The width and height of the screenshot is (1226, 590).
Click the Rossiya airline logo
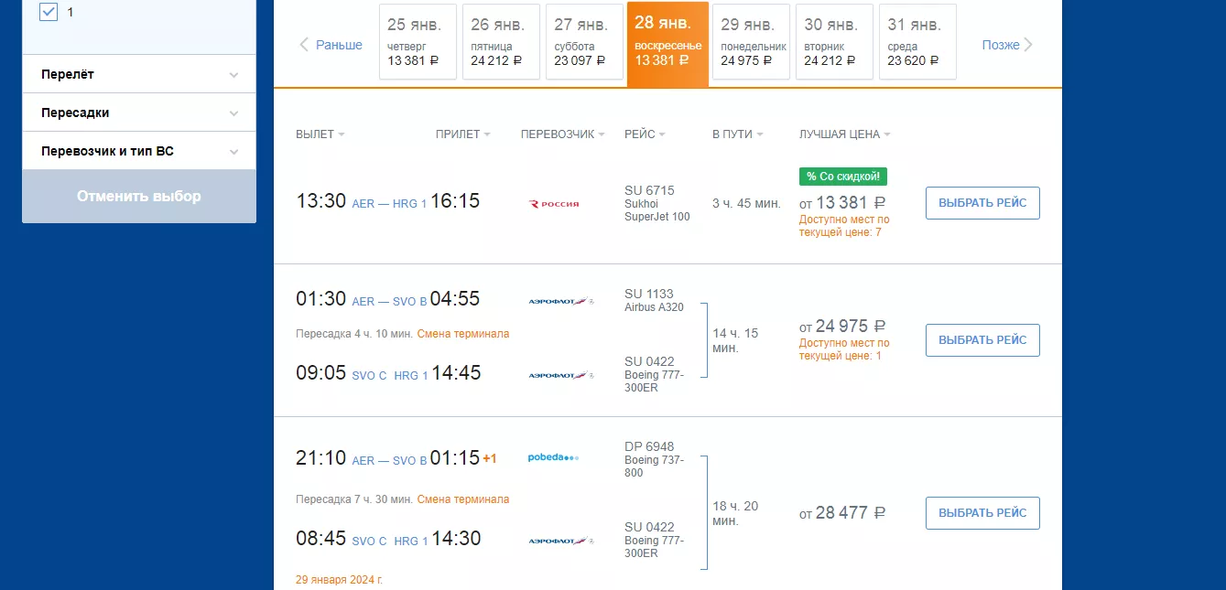point(554,204)
